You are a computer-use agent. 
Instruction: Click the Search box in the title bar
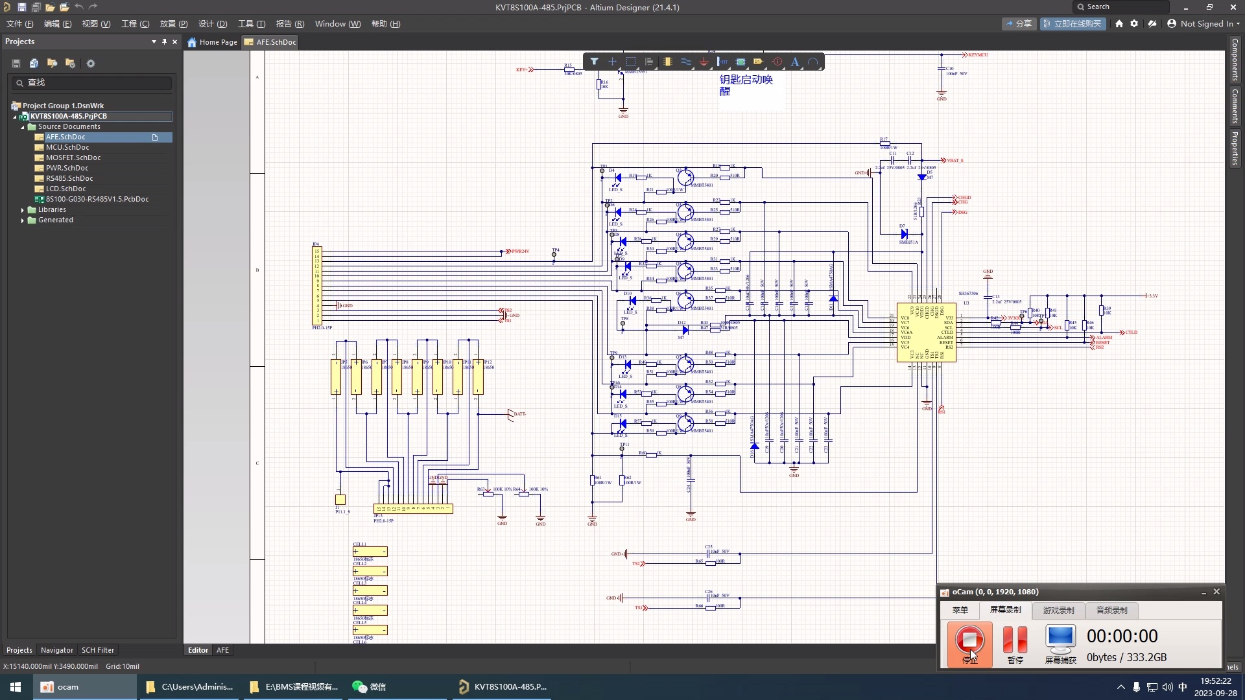[x=1121, y=7]
